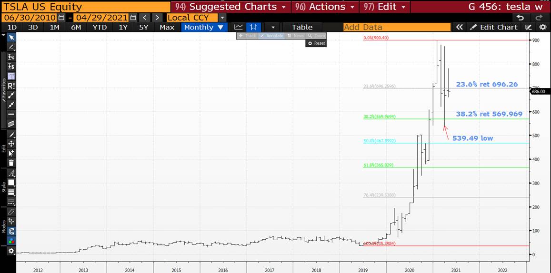Select the parallel channel tool
Viewport: 551px width, 273px height.
[11, 123]
